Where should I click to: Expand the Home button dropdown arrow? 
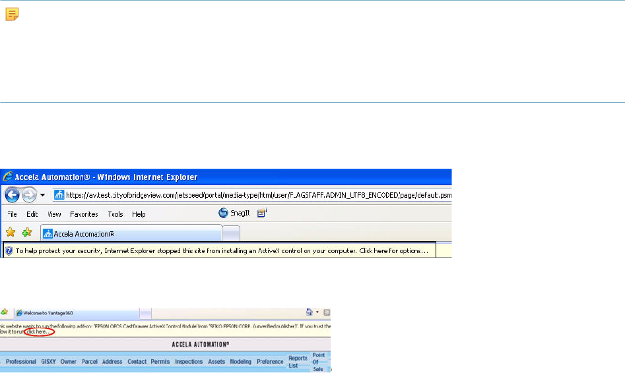[x=317, y=312]
